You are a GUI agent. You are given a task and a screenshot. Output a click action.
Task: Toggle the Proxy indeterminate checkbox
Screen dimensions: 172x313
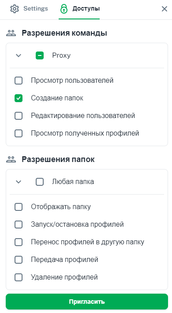40,55
